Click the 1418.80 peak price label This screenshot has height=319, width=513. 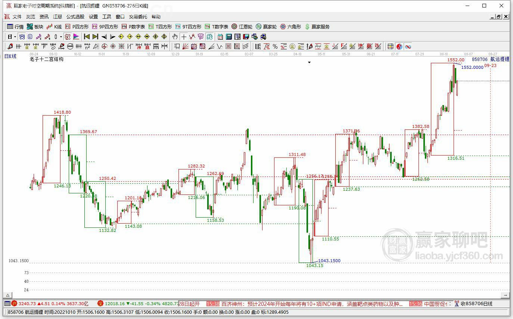(62, 112)
